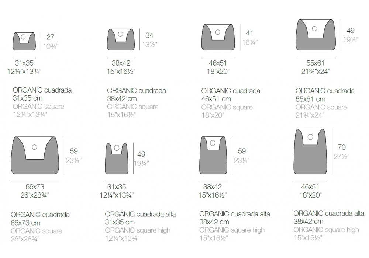This screenshot has height=258, width=369.
Task: Select the 10¾" inch height label
Action: coord(51,46)
